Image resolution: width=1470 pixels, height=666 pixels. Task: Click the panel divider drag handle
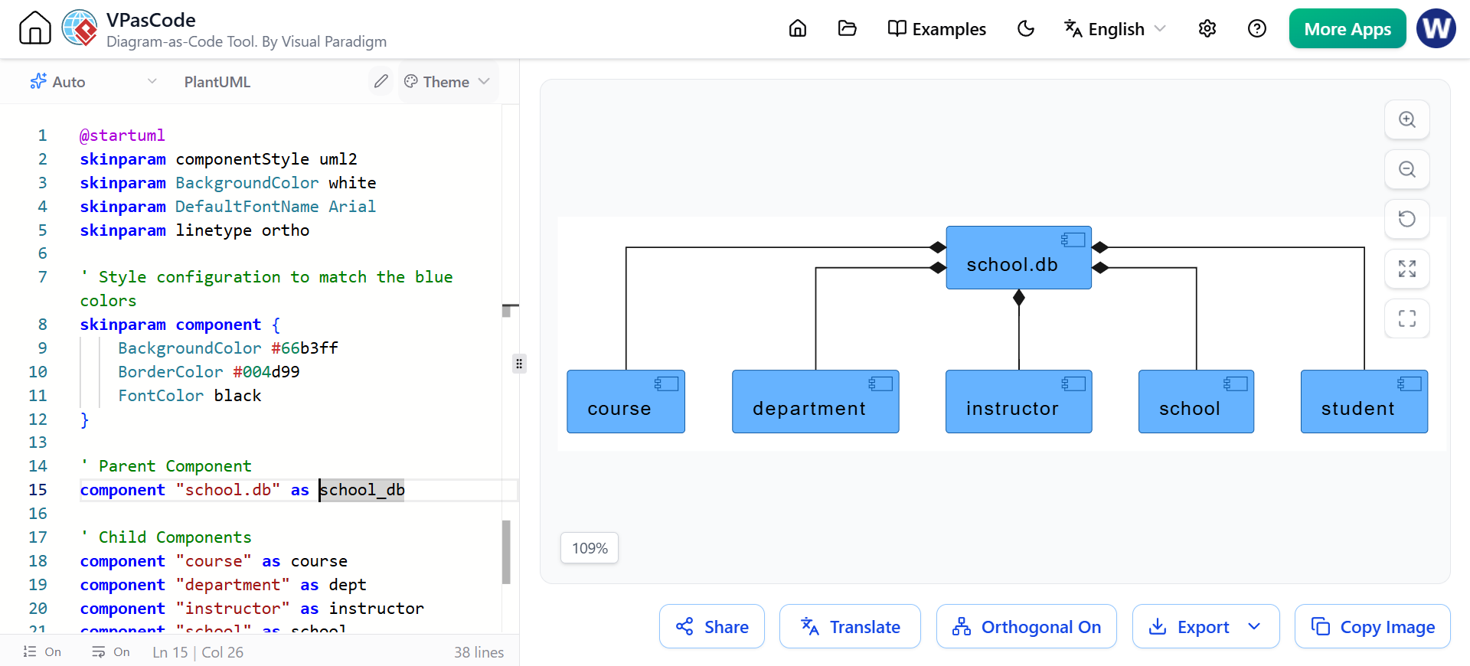(519, 364)
